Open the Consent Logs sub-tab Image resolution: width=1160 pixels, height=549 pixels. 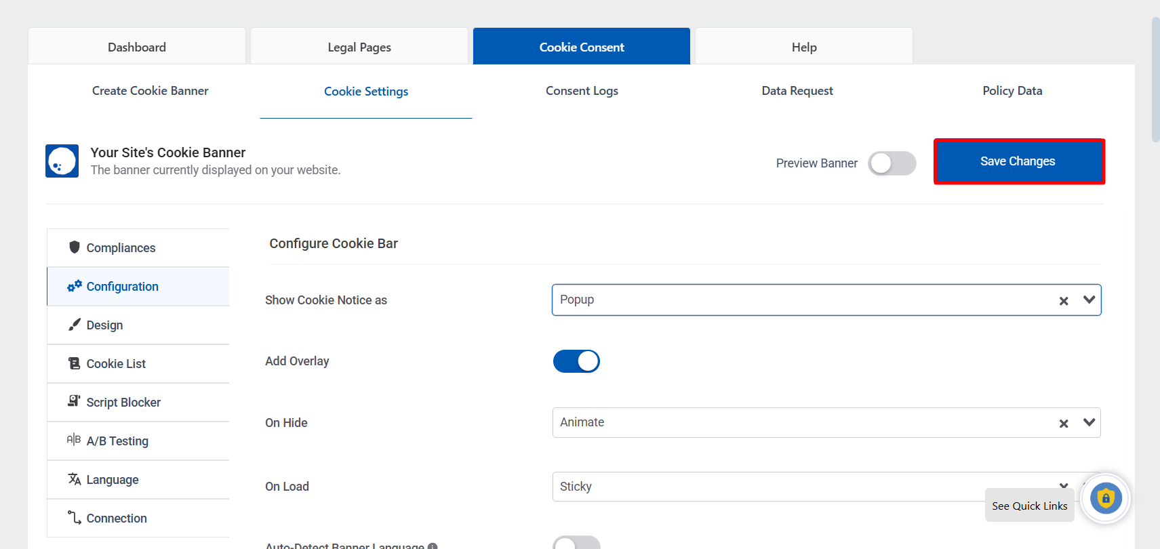tap(582, 91)
